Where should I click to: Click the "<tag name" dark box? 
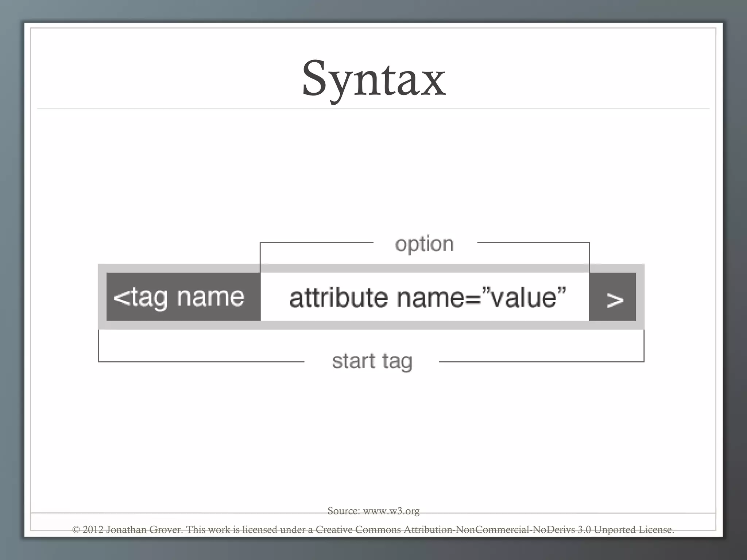click(x=183, y=297)
